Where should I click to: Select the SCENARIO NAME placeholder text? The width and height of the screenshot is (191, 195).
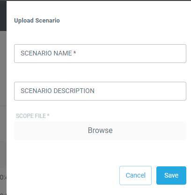pyautogui.click(x=48, y=53)
